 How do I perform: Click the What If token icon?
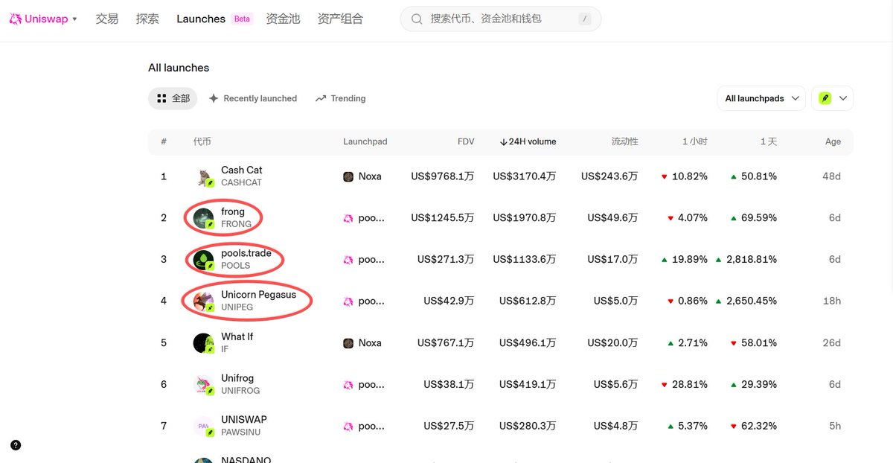click(204, 343)
